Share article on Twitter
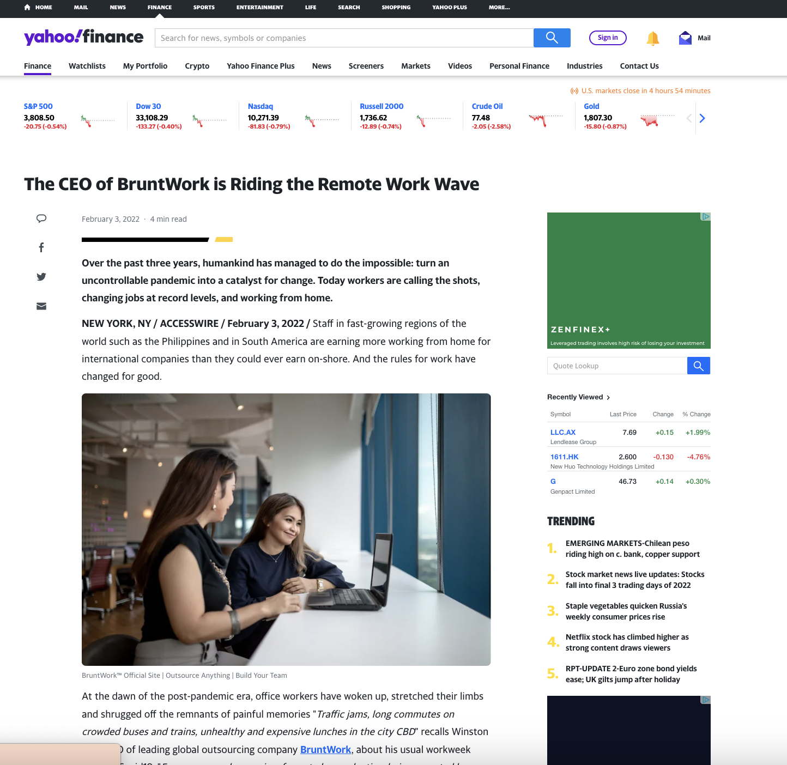This screenshot has width=787, height=765. (x=41, y=277)
